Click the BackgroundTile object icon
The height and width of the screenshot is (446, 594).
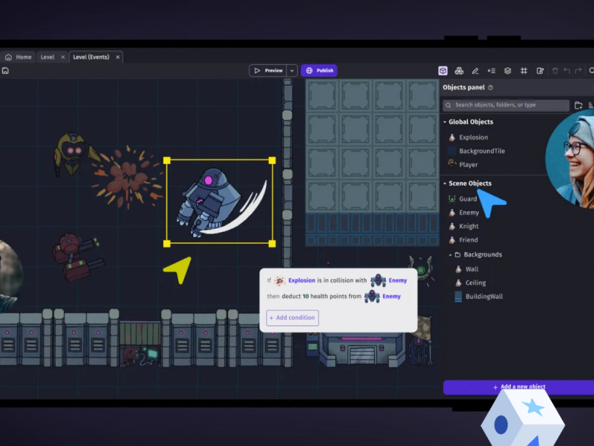point(452,151)
